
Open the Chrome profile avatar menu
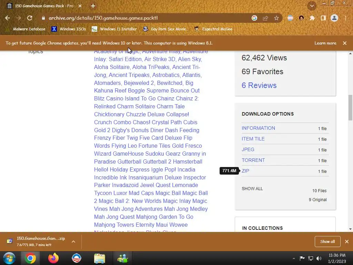[x=334, y=18]
